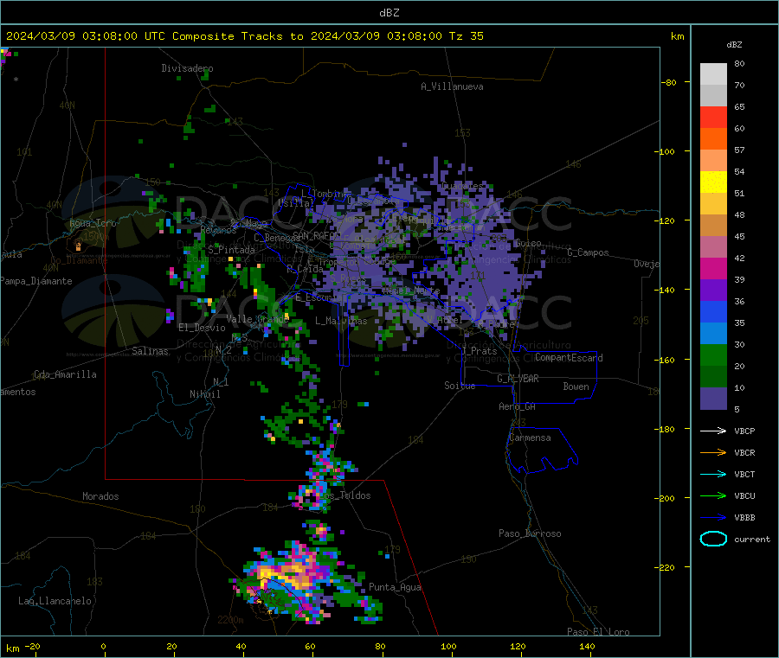779x658 pixels.
Task: Click the Carmensa blue polygon outline
Action: pyautogui.click(x=543, y=450)
